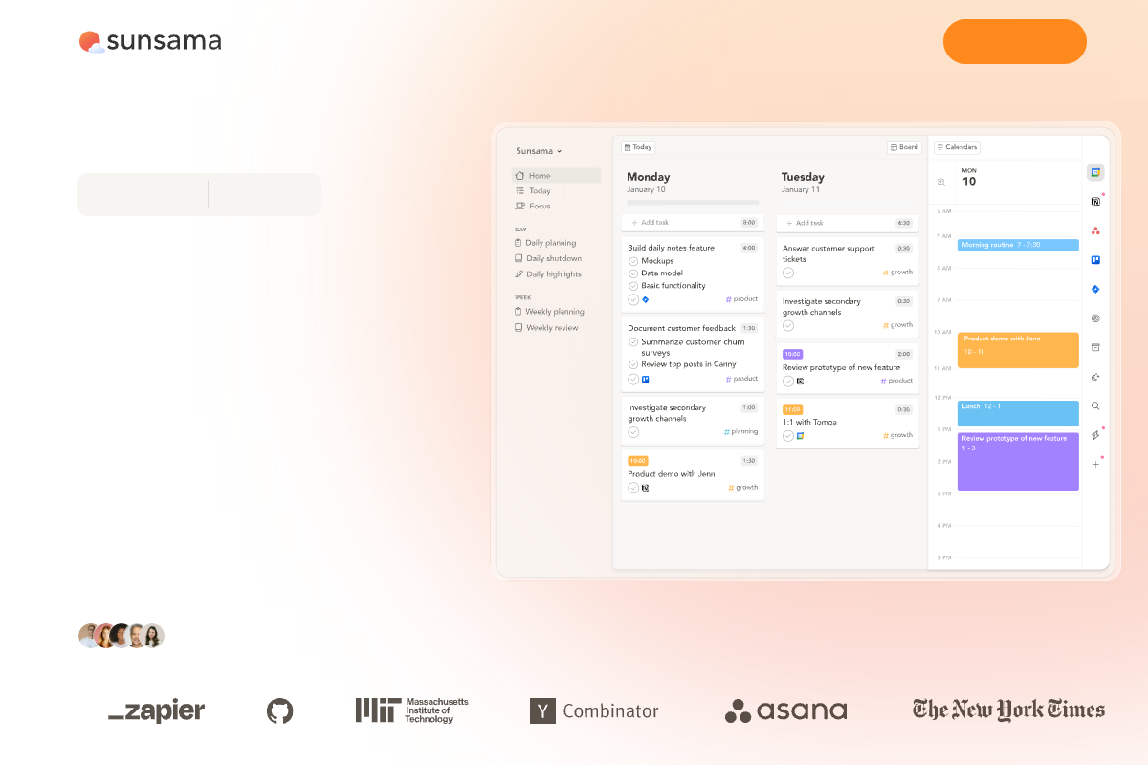The width and height of the screenshot is (1148, 765).
Task: Open the Jira integration icon in right sidebar
Action: pyautogui.click(x=1095, y=289)
